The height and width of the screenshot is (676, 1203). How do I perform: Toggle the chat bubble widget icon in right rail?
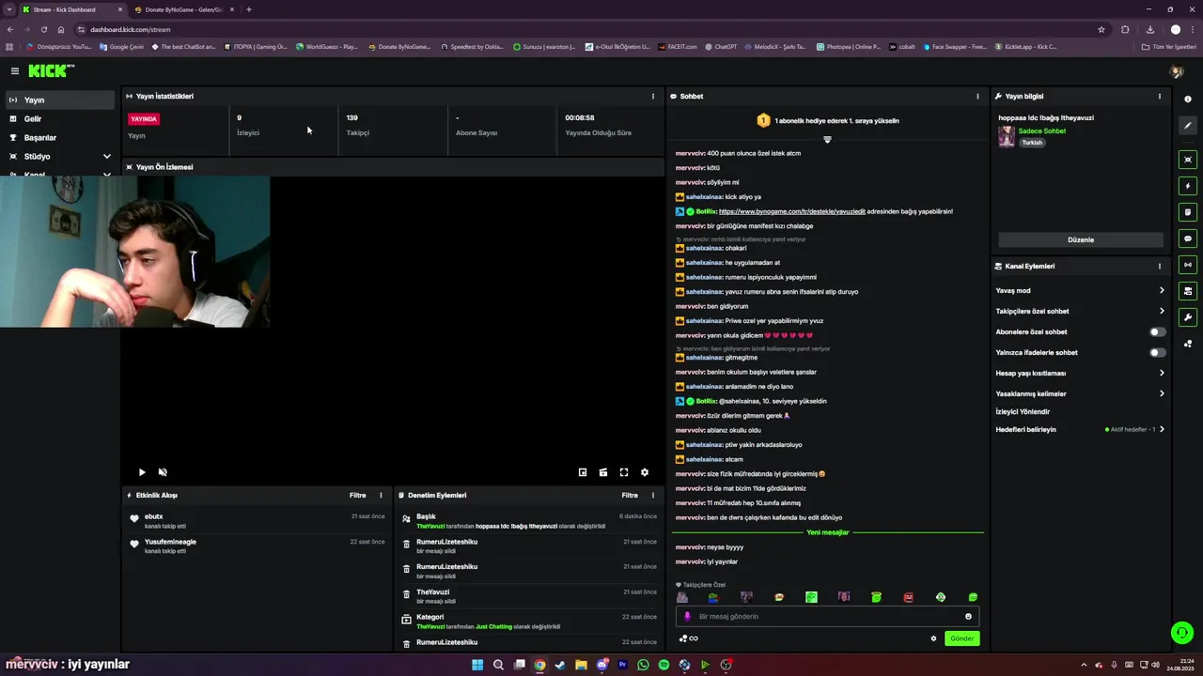click(x=1188, y=238)
